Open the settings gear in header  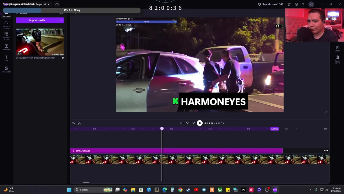296,4
